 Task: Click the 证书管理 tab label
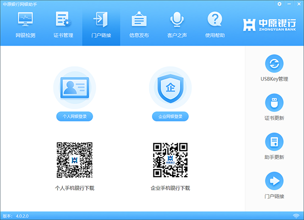pyautogui.click(x=63, y=35)
